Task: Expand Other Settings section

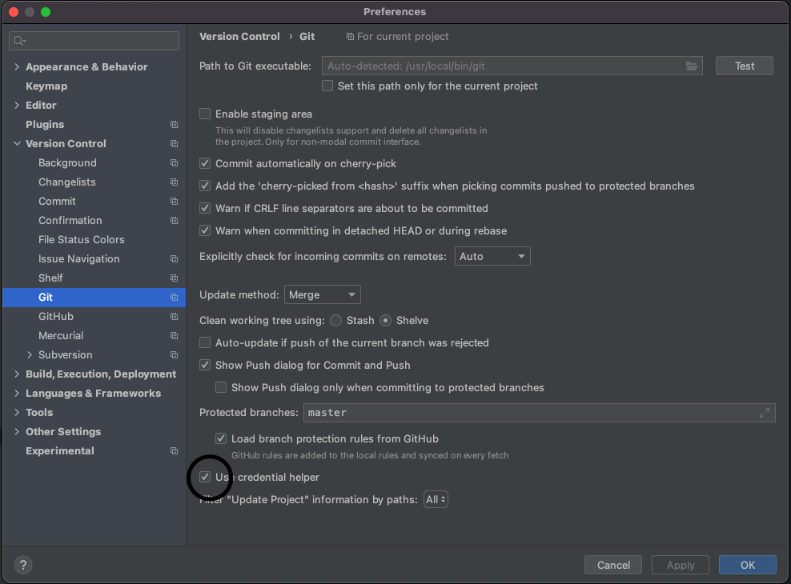Action: [x=17, y=431]
